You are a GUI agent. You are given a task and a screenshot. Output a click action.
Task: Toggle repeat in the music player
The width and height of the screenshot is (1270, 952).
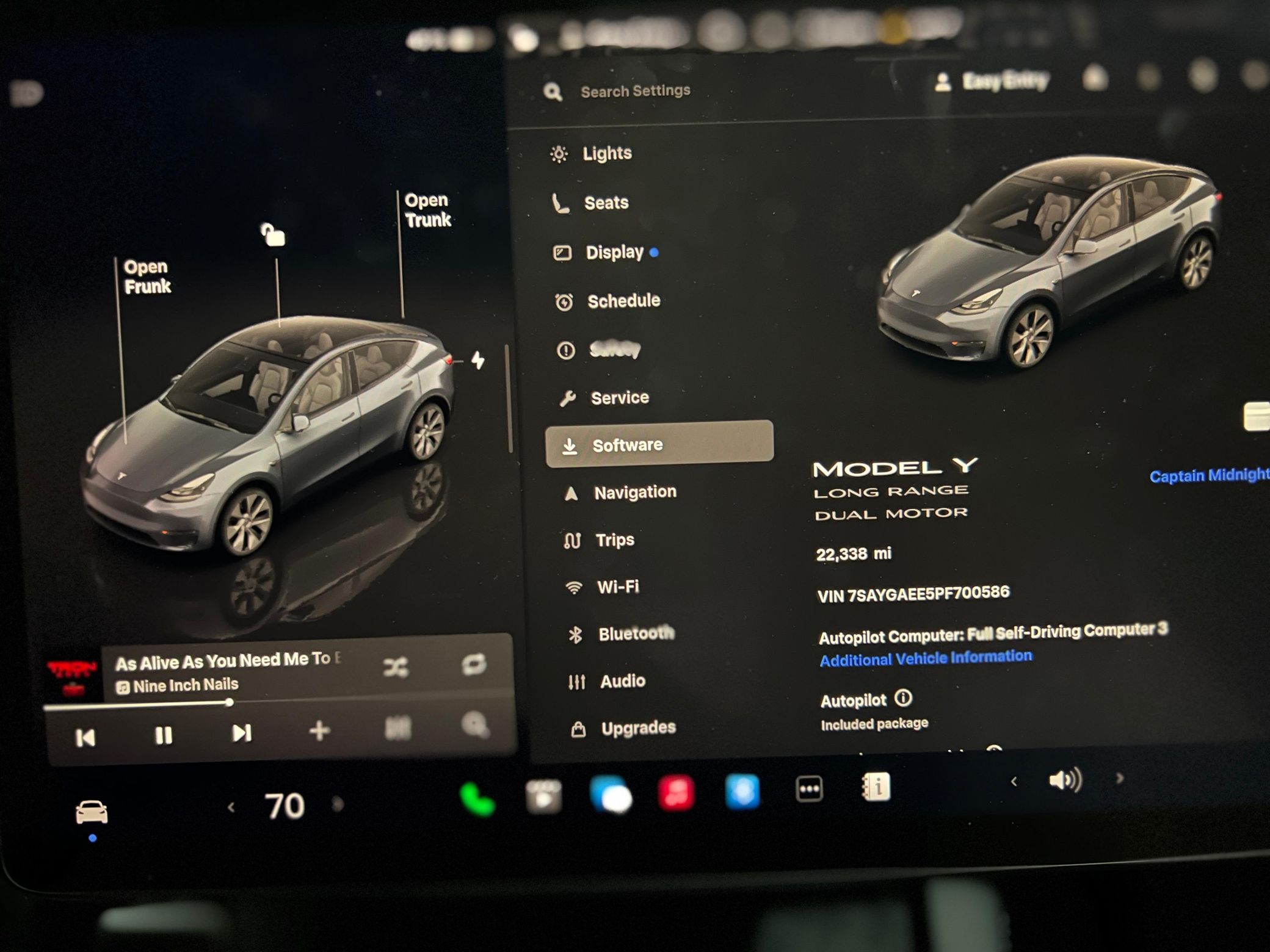(474, 665)
